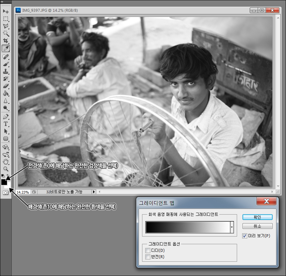Swap foreground and background colors icon

coord(8,175)
